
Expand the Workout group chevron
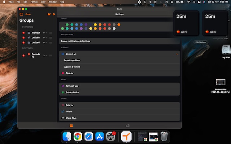(47, 33)
